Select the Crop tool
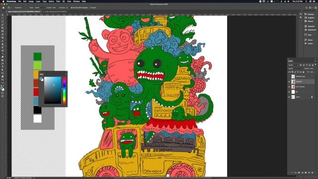Viewport: 318px width, 179px height. [x=2, y=28]
